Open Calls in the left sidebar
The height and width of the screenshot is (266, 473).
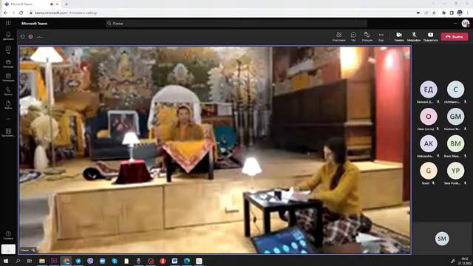[x=8, y=91]
